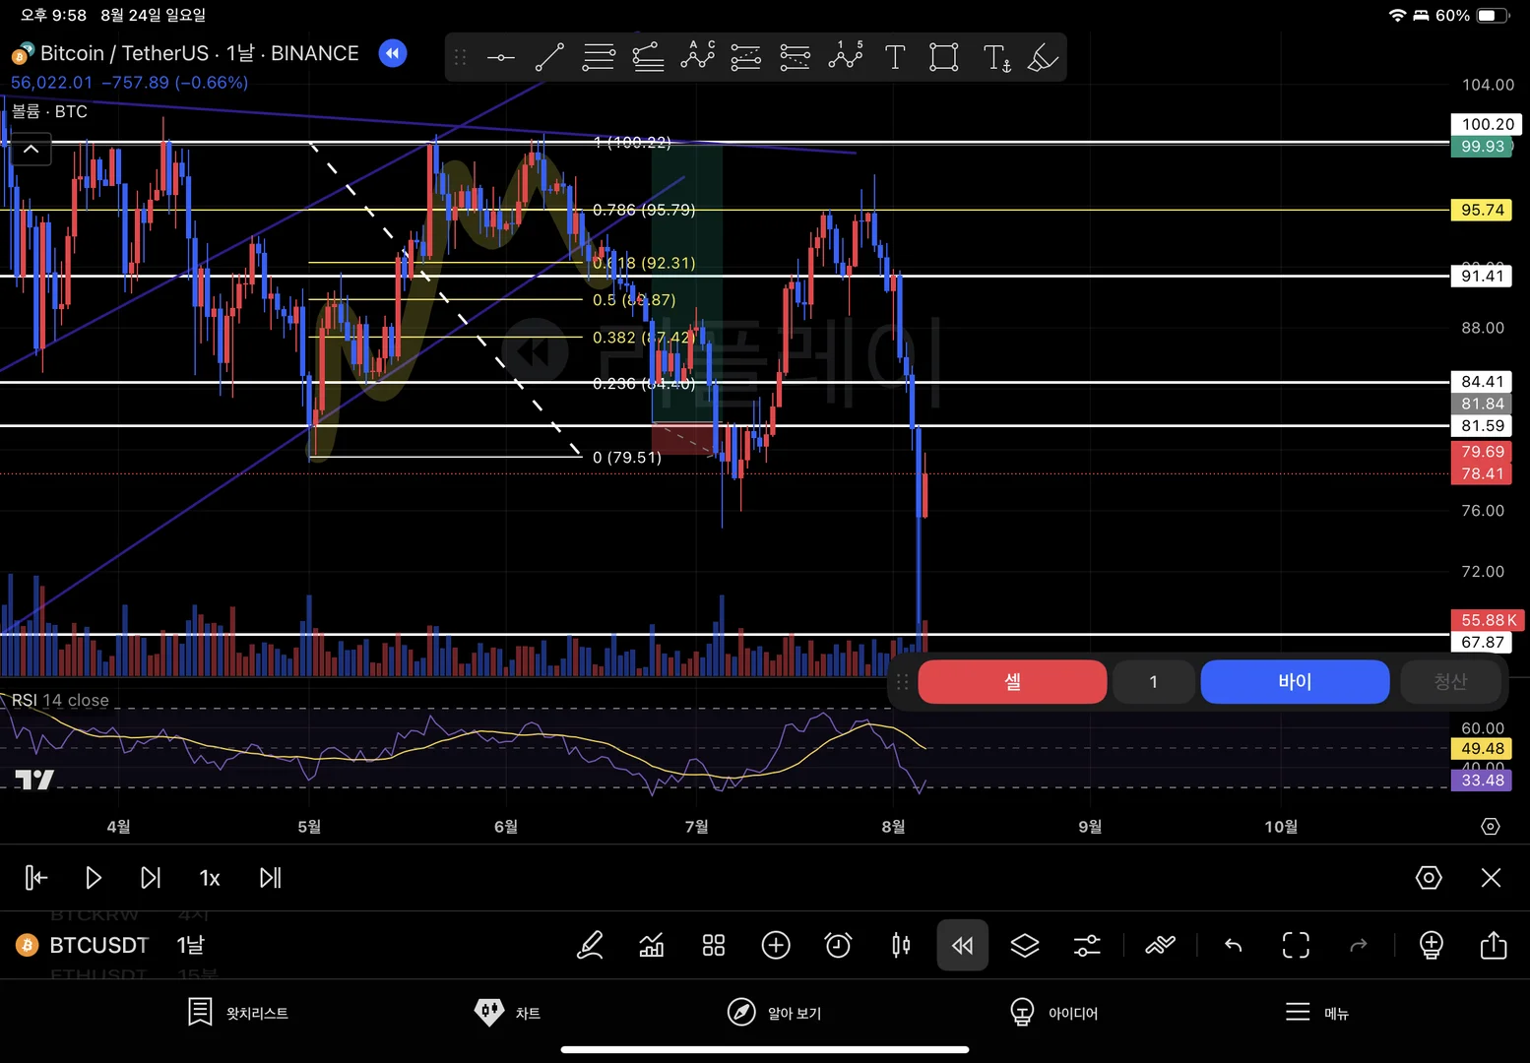Share the chart

1494,945
